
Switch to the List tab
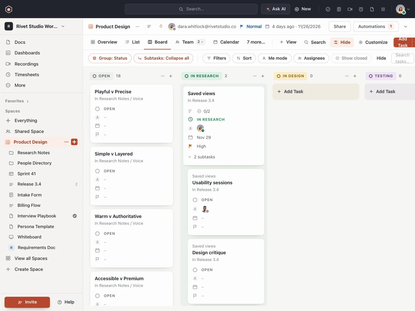pyautogui.click(x=132, y=42)
